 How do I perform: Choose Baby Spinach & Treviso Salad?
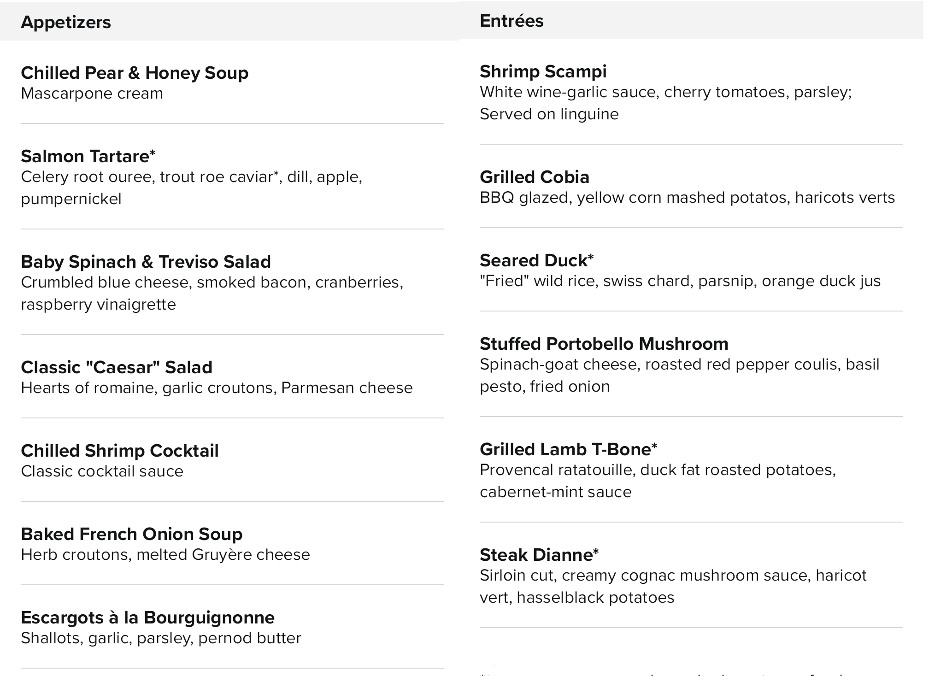pos(146,262)
